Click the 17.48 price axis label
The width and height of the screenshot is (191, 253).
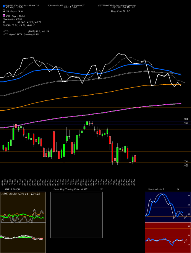pos(186,161)
